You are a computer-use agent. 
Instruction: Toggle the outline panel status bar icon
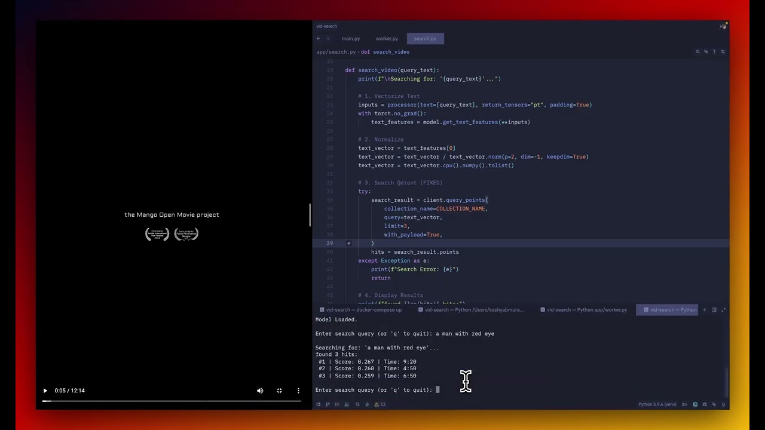337,404
